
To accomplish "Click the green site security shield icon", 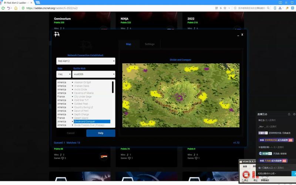I will pyautogui.click(x=22, y=8).
